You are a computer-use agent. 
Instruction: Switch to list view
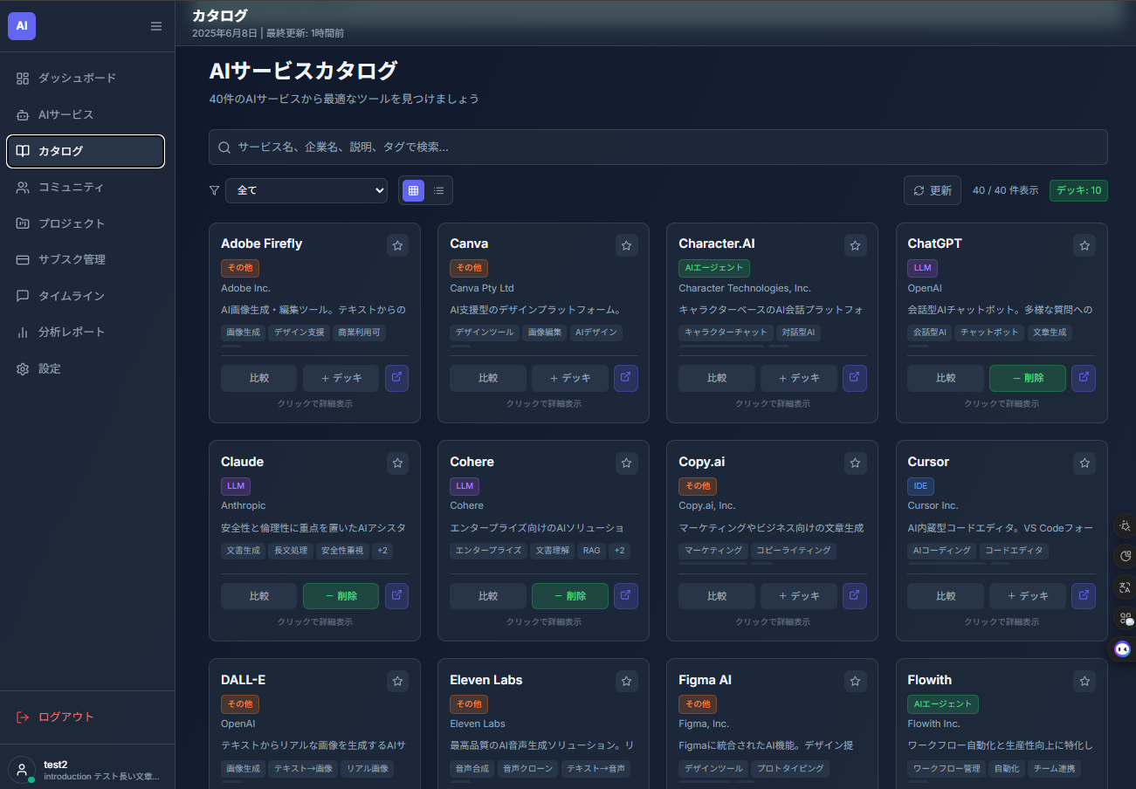point(438,190)
